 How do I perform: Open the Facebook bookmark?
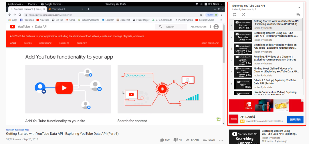coord(27,20)
